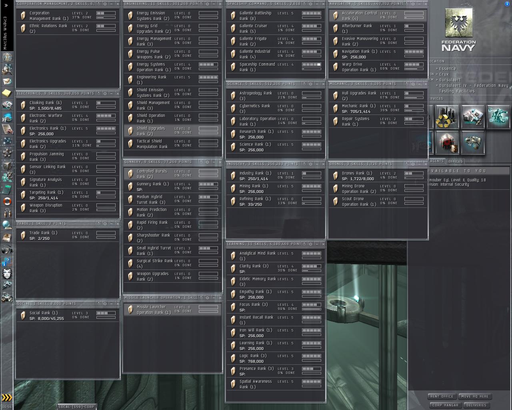This screenshot has height=410, width=512.
Task: Click the Warp Drive Operation level bar
Action: click(x=414, y=64)
